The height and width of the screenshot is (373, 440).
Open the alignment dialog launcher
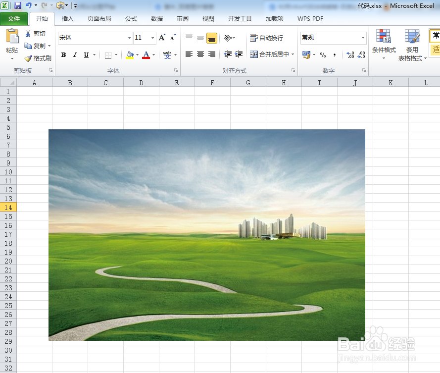point(293,70)
